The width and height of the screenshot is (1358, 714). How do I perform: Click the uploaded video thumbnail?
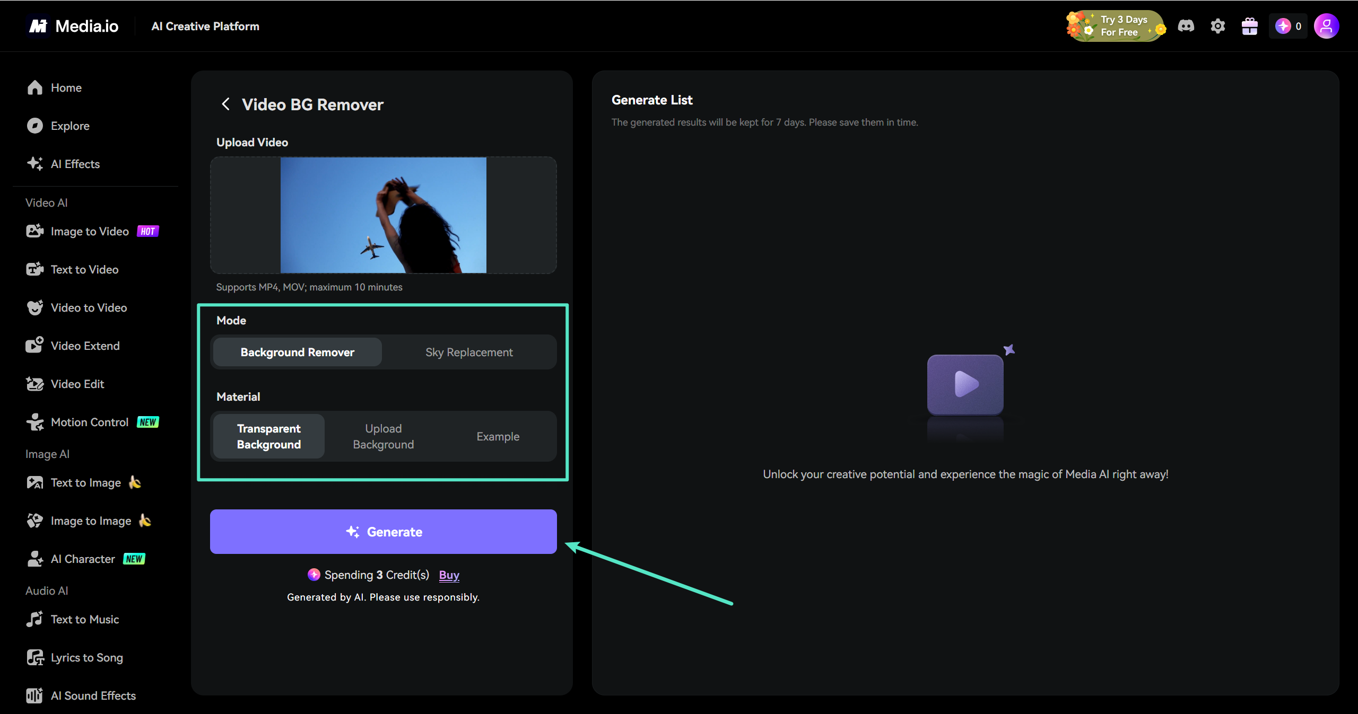pyautogui.click(x=383, y=215)
